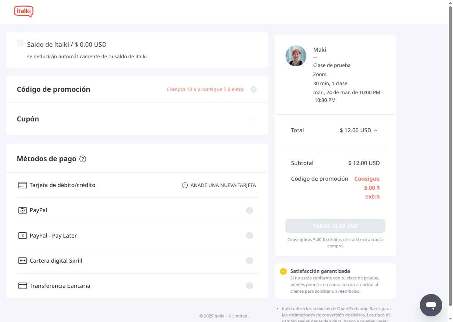
Task: Click the Código de promoción heading
Action: [54, 89]
